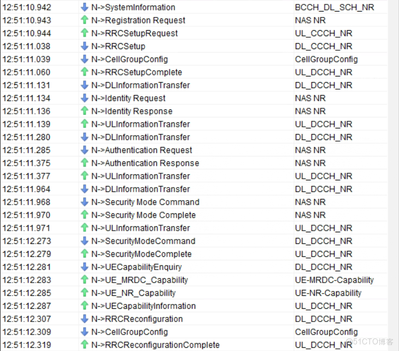
Task: Select N->ULInformationTransfer at 12:51:11.377
Action: pyautogui.click(x=140, y=176)
